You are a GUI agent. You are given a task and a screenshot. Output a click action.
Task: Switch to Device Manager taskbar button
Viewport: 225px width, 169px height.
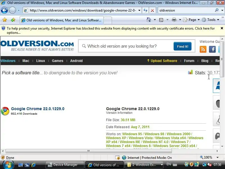pyautogui.click(x=65, y=165)
